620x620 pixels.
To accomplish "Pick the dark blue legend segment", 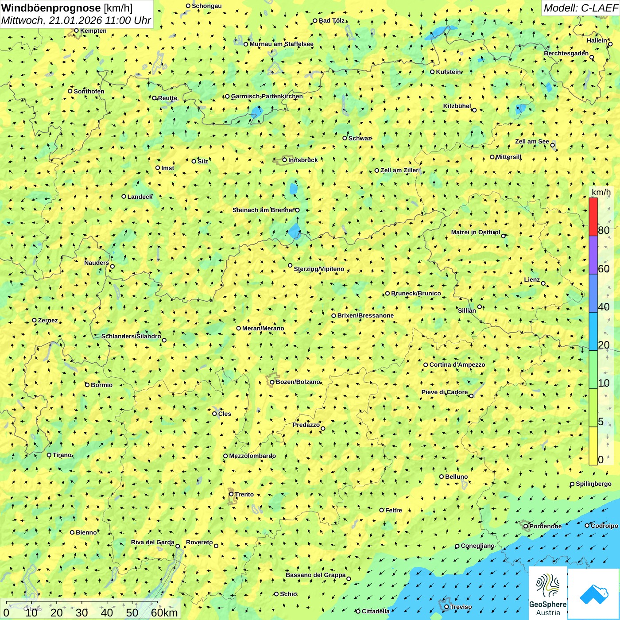I will tap(593, 293).
